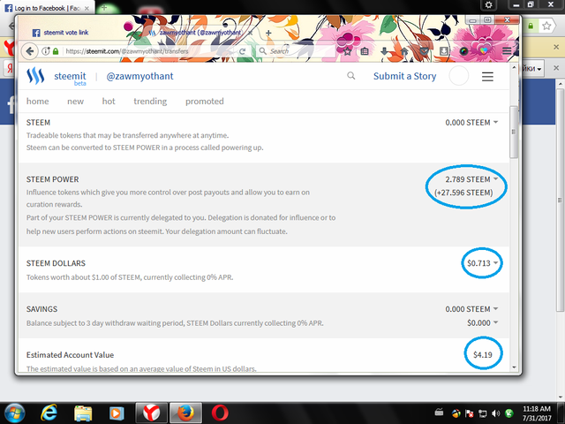Open Firefox main hamburger menu
The width and height of the screenshot is (565, 424).
[x=507, y=51]
